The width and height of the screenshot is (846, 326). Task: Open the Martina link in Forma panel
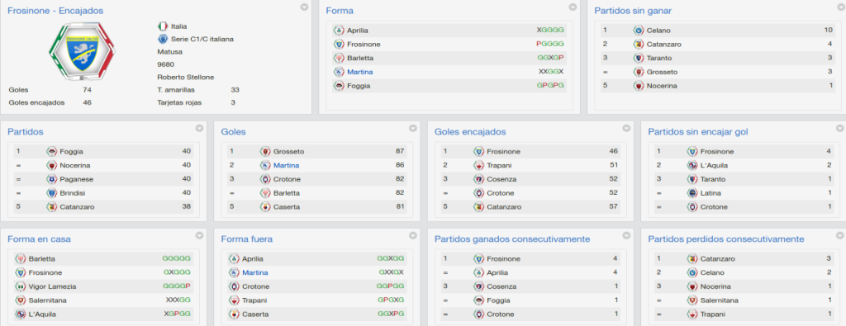tap(360, 72)
